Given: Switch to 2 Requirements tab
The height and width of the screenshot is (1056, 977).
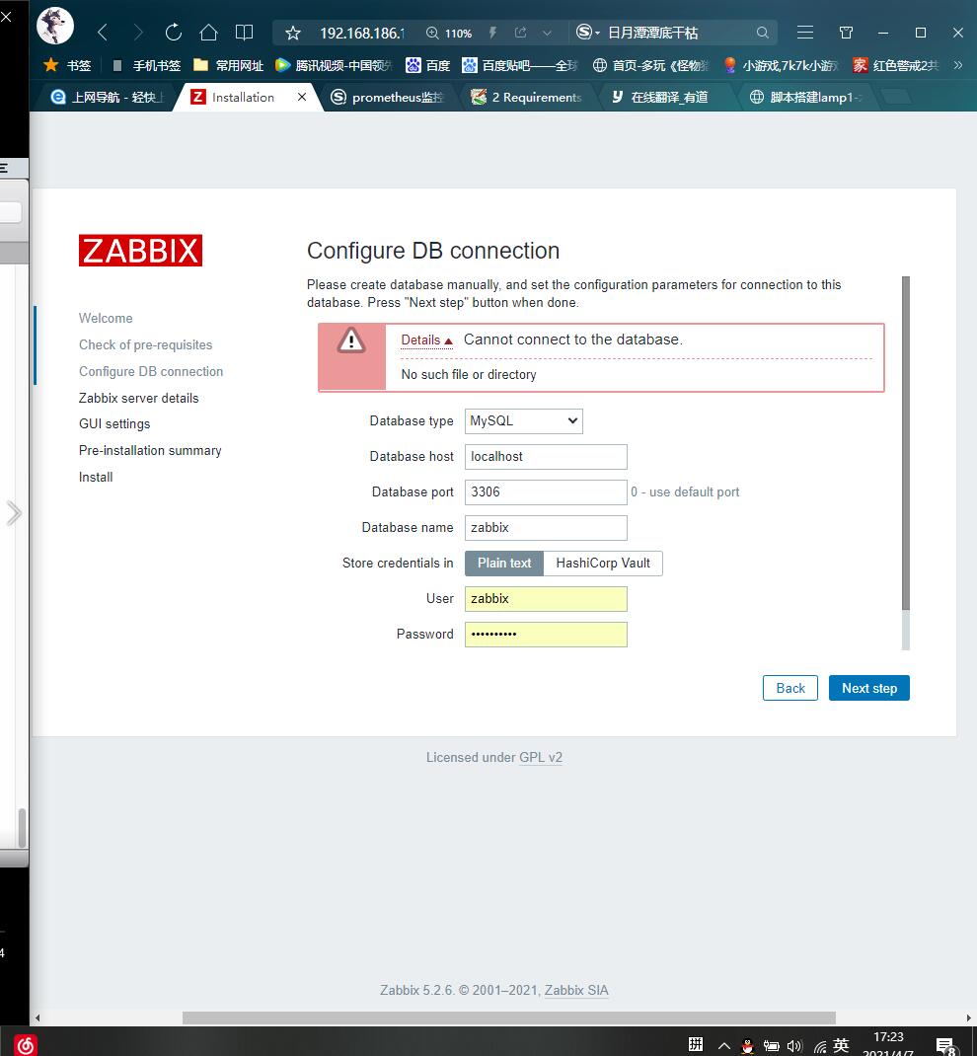Looking at the screenshot, I should [x=527, y=97].
